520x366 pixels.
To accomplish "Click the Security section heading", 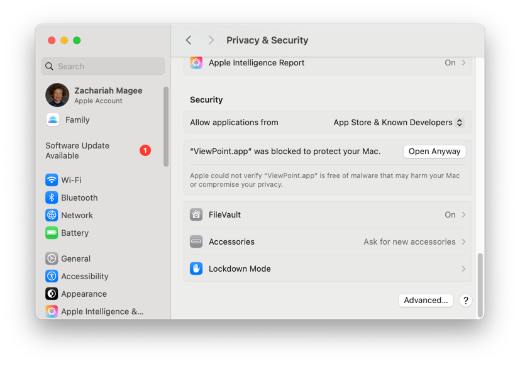I will (x=206, y=100).
